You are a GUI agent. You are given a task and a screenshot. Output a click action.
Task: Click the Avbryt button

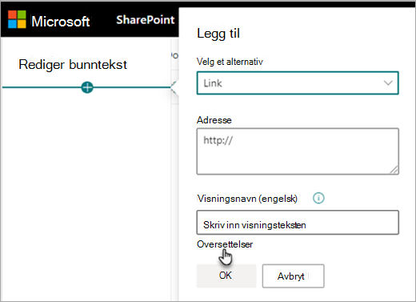(293, 276)
